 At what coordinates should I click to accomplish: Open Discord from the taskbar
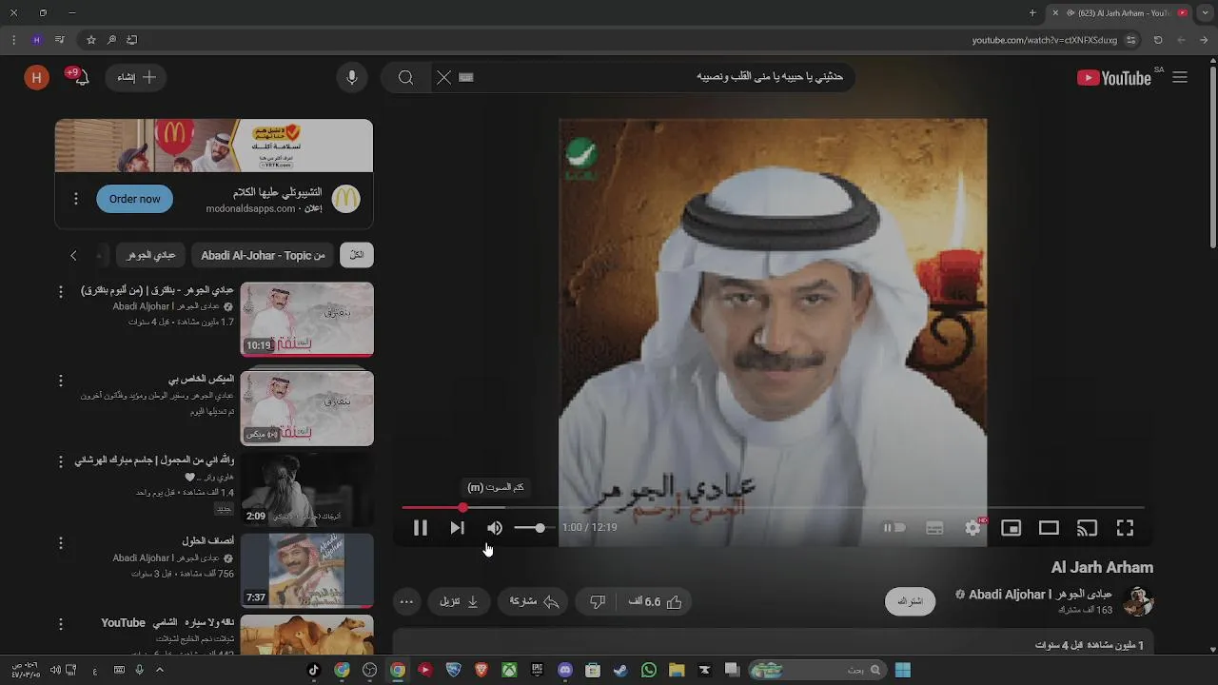click(x=565, y=670)
